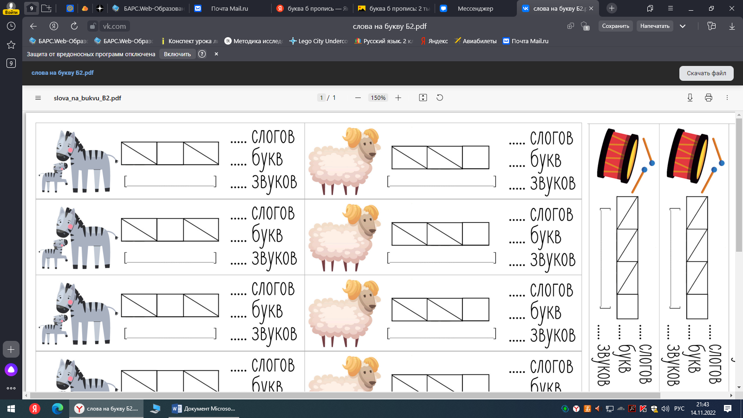Click the Сохранить button

[x=616, y=26]
